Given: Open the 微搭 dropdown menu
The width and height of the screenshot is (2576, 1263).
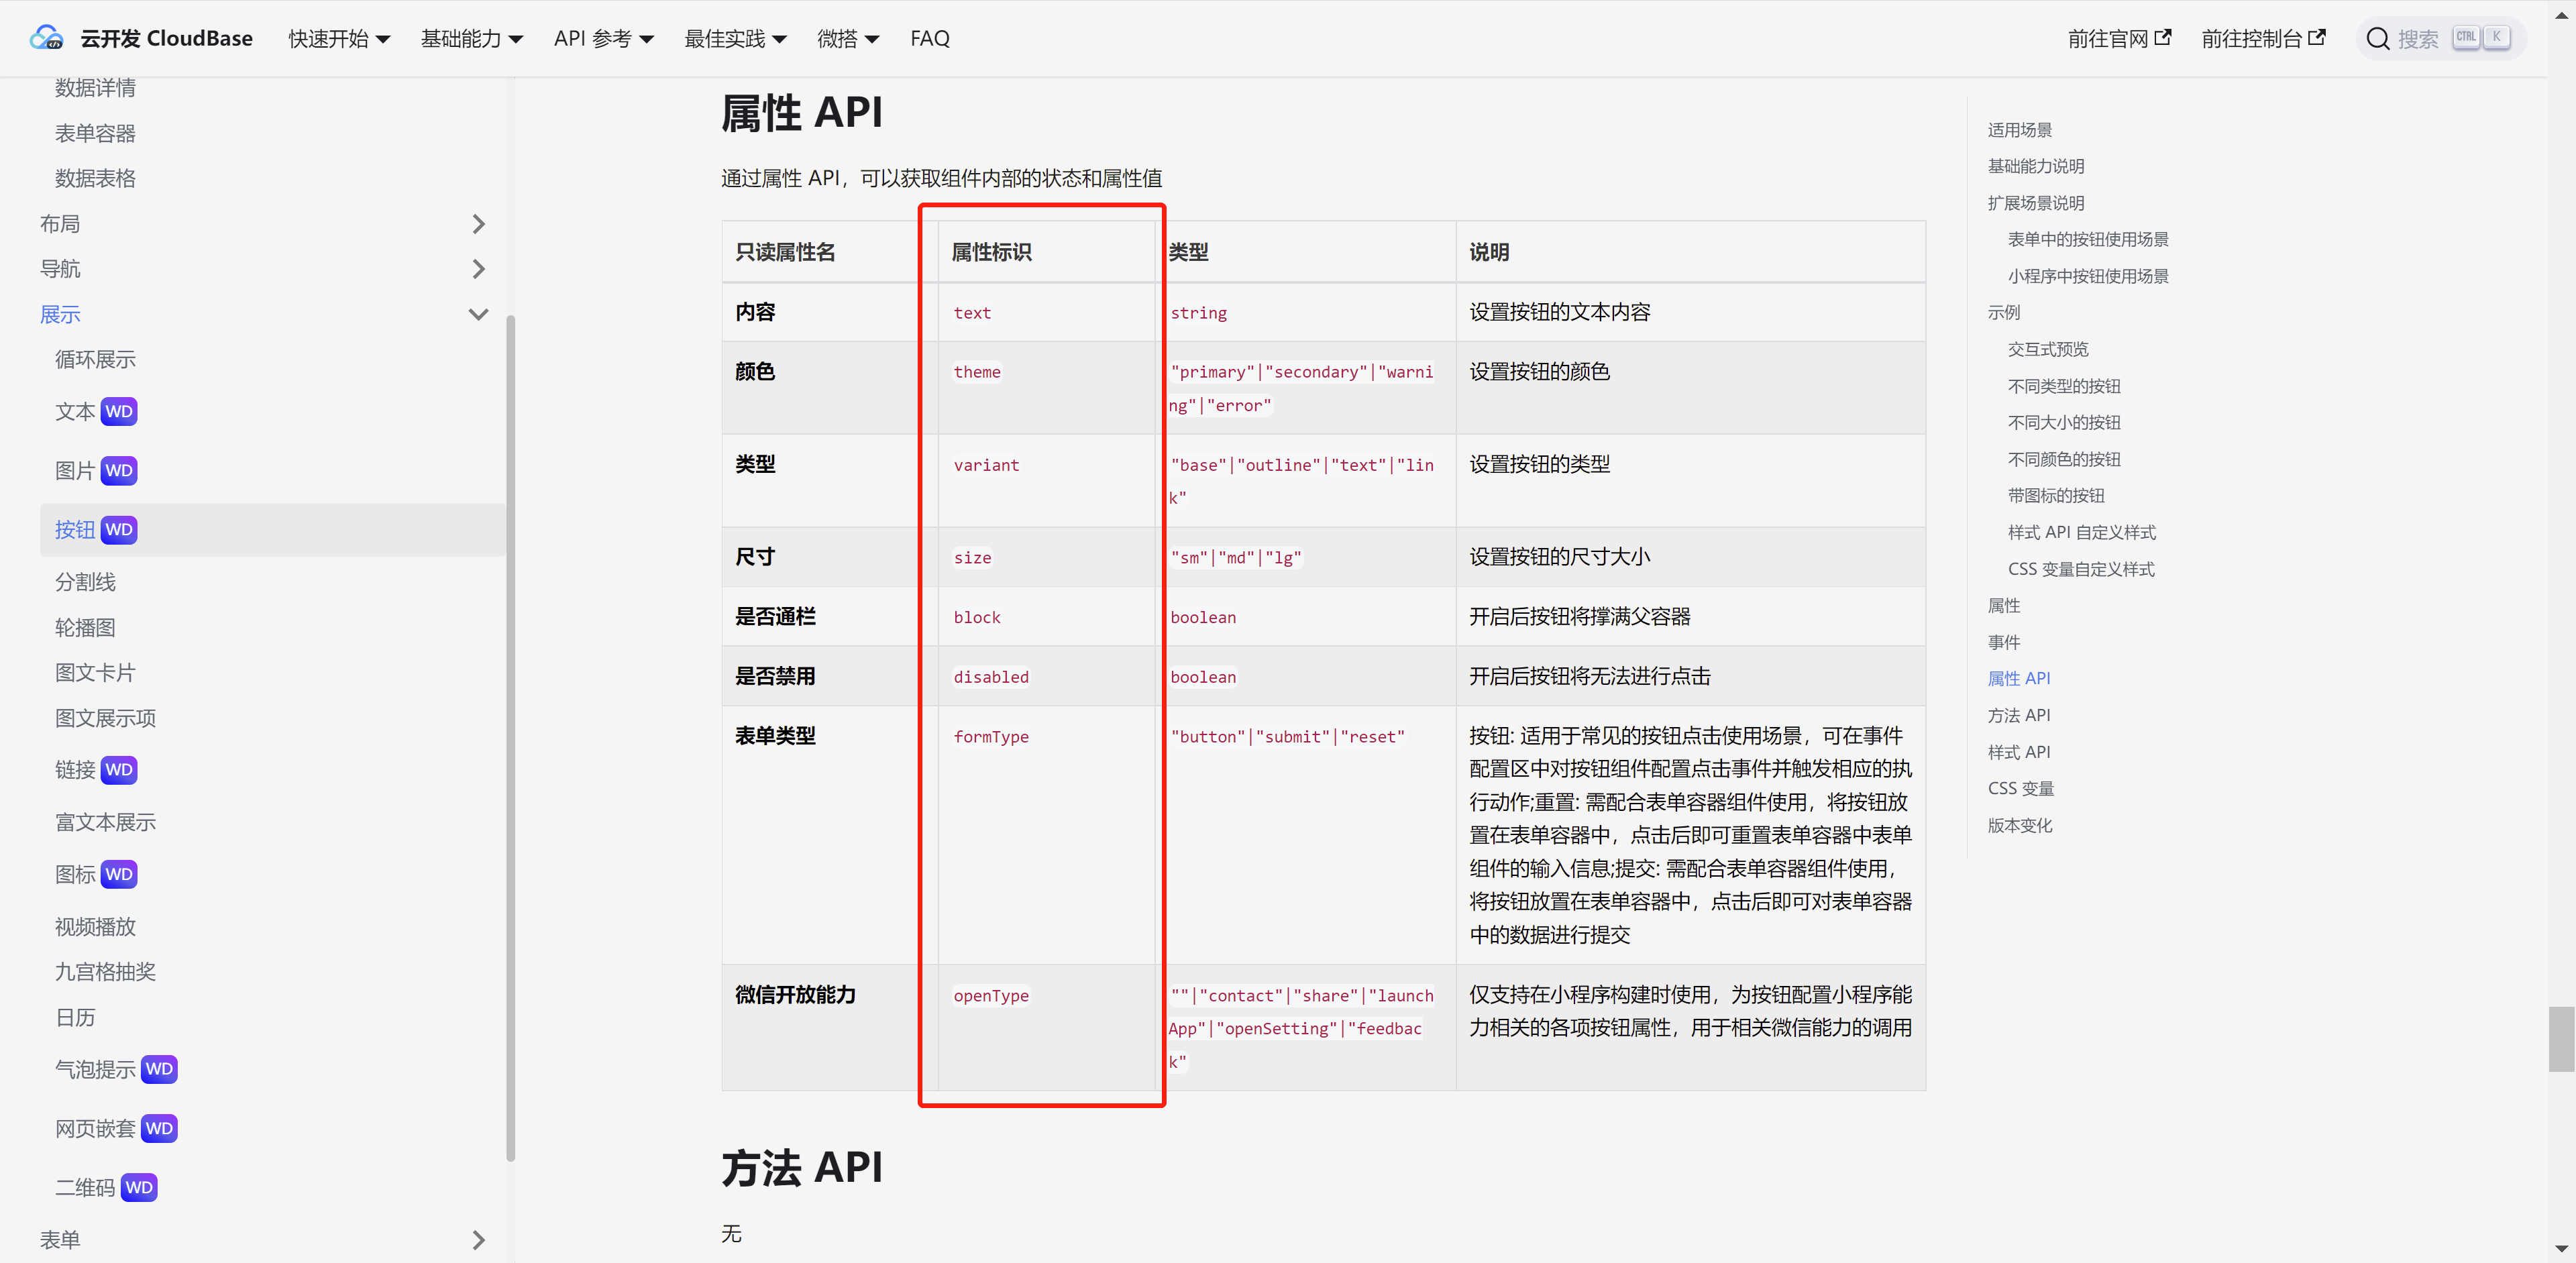Looking at the screenshot, I should click(847, 38).
